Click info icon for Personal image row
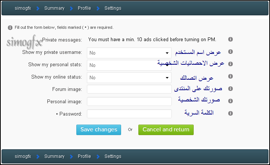Image resolution: width=270 pixels, height=165 pixels. coord(231,101)
